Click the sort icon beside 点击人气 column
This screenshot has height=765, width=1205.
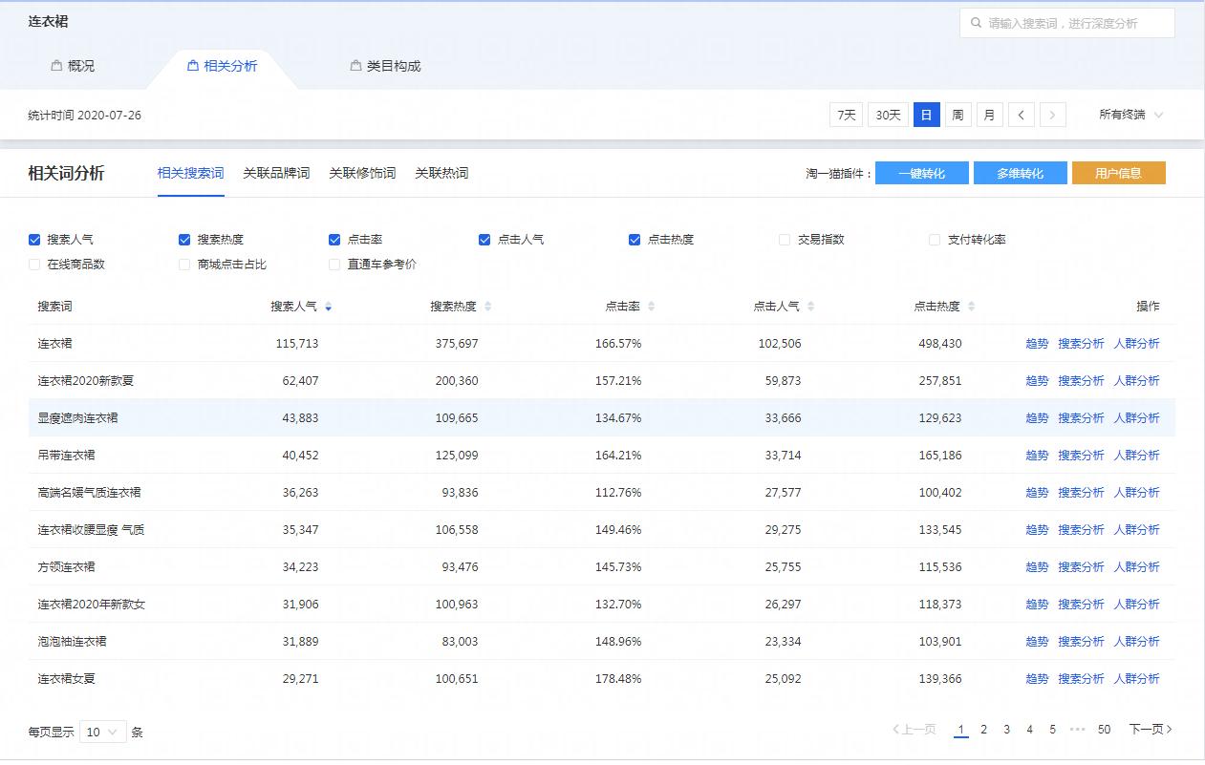(809, 306)
